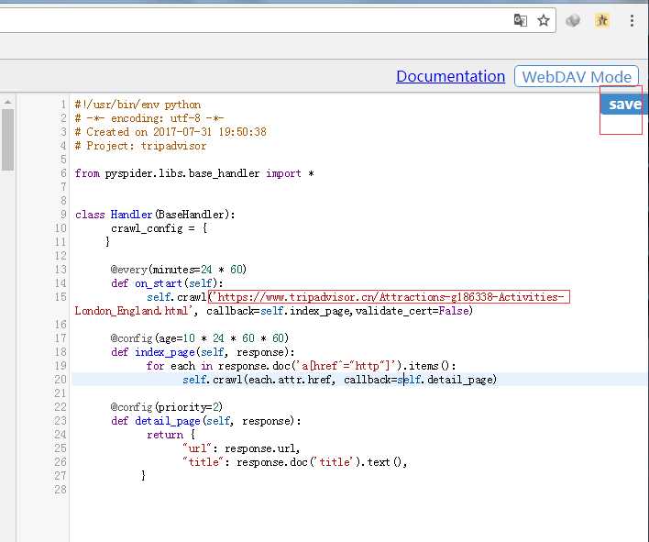Click the 'class Handler(BaseHandler):' line
Screen dimensions: 649x542
pos(155,215)
